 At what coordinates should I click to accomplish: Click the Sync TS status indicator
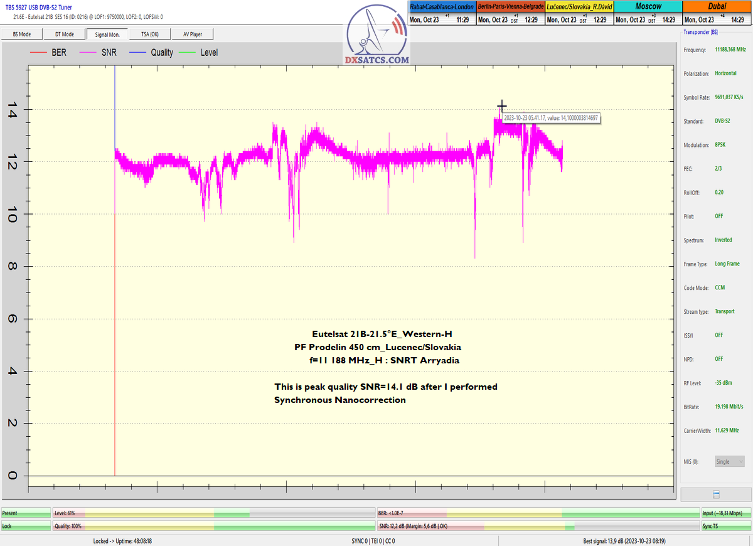tap(726, 526)
